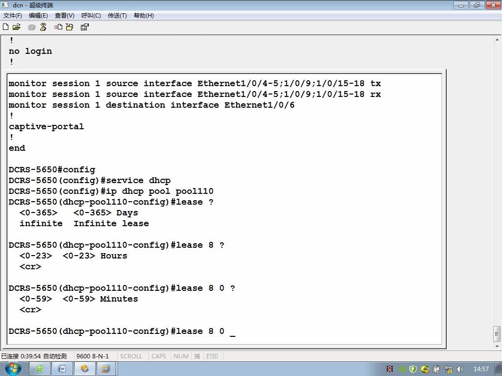Image resolution: width=502 pixels, height=376 pixels.
Task: Click the 捕 status indicator
Action: click(197, 356)
